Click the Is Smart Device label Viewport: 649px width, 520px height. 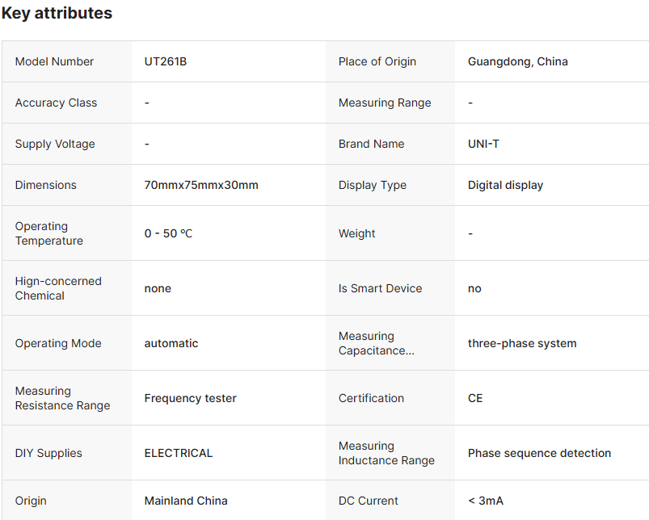tap(380, 288)
